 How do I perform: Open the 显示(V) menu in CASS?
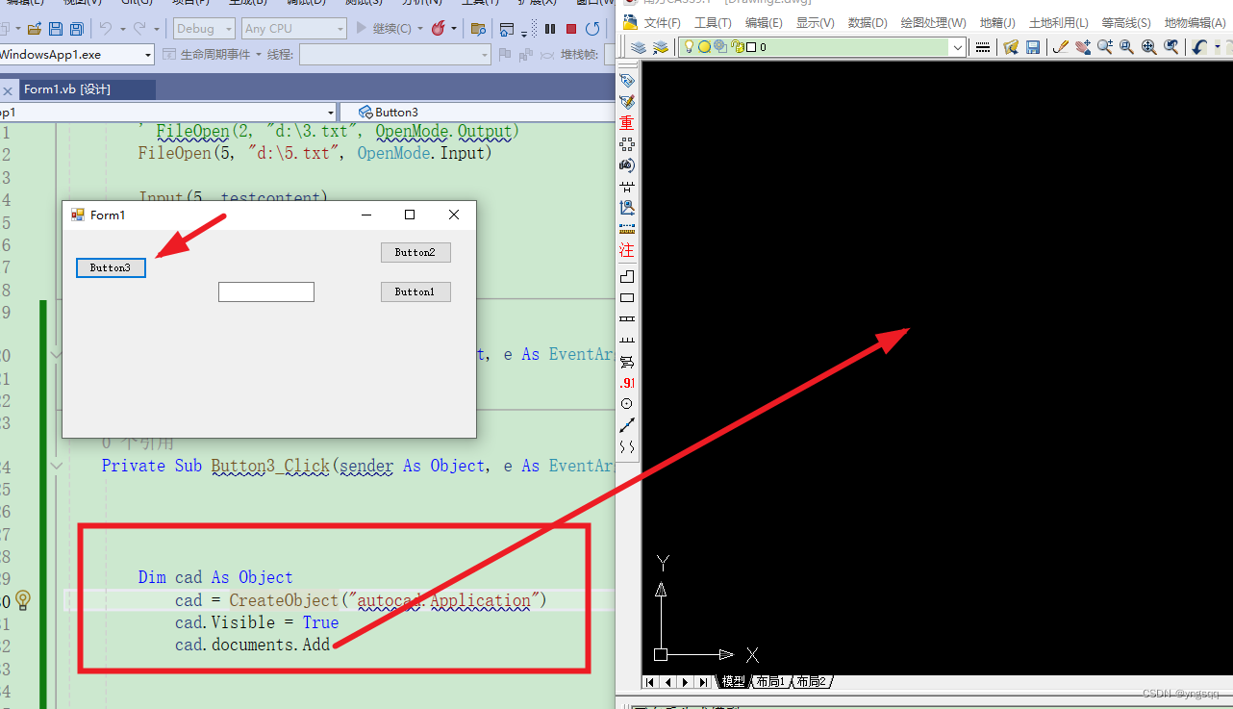click(x=815, y=22)
